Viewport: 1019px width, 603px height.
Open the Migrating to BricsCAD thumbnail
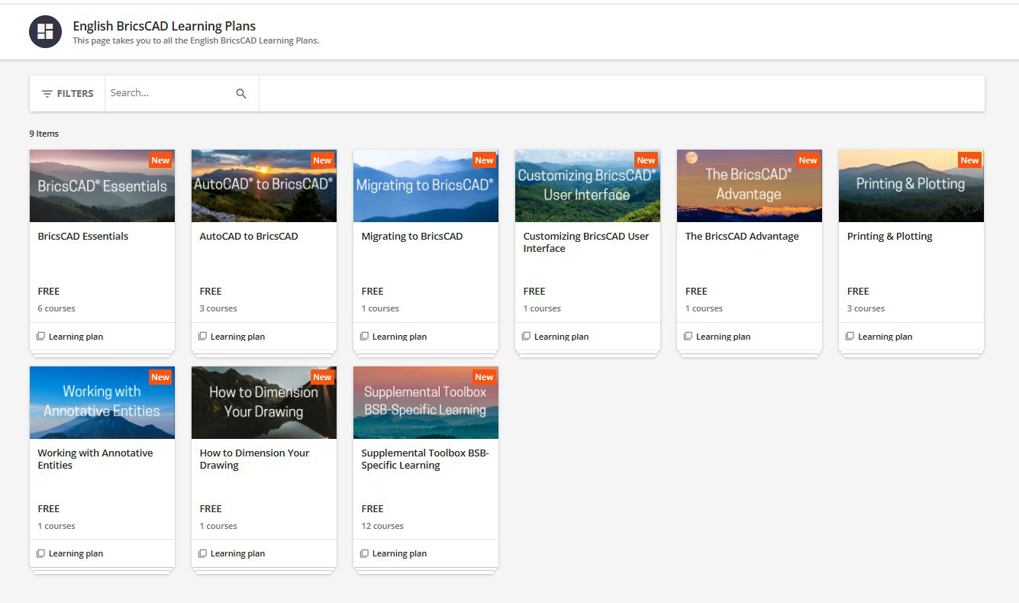pos(425,186)
